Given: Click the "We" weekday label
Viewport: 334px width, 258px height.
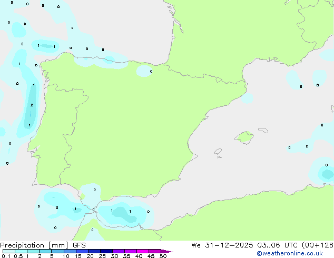Looking at the screenshot, I should pyautogui.click(x=196, y=245).
